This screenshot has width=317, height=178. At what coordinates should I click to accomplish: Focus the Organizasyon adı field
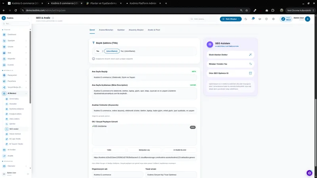(x=117, y=174)
